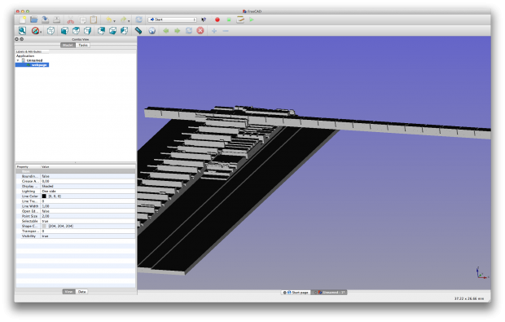Click the draw style icon
505x322 pixels.
tap(35, 31)
